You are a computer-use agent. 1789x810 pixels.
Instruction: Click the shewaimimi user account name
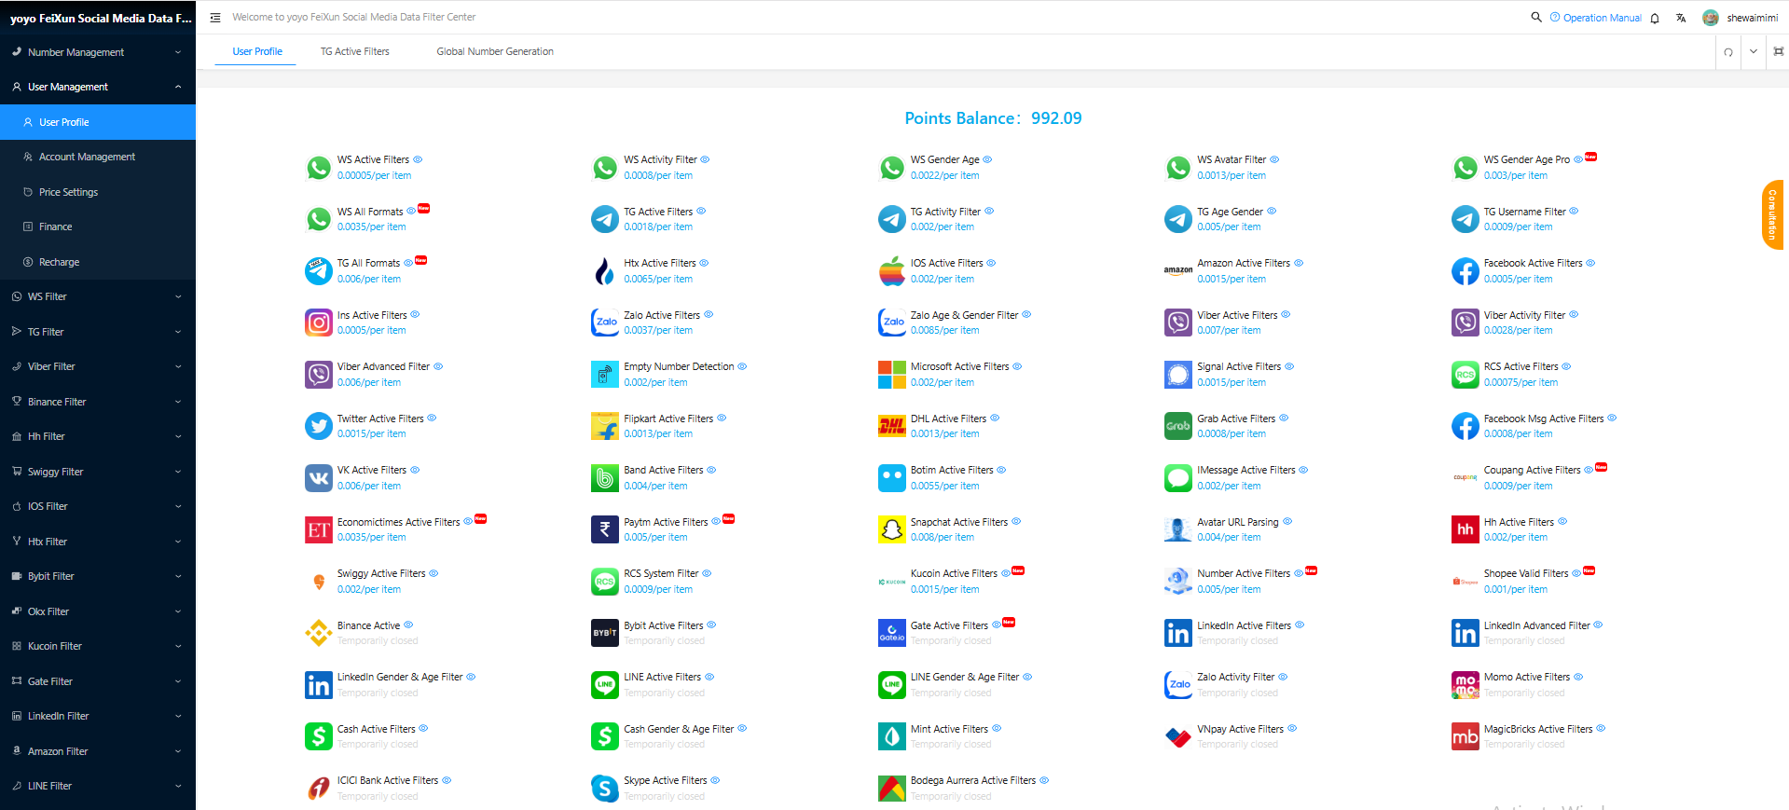tap(1753, 18)
